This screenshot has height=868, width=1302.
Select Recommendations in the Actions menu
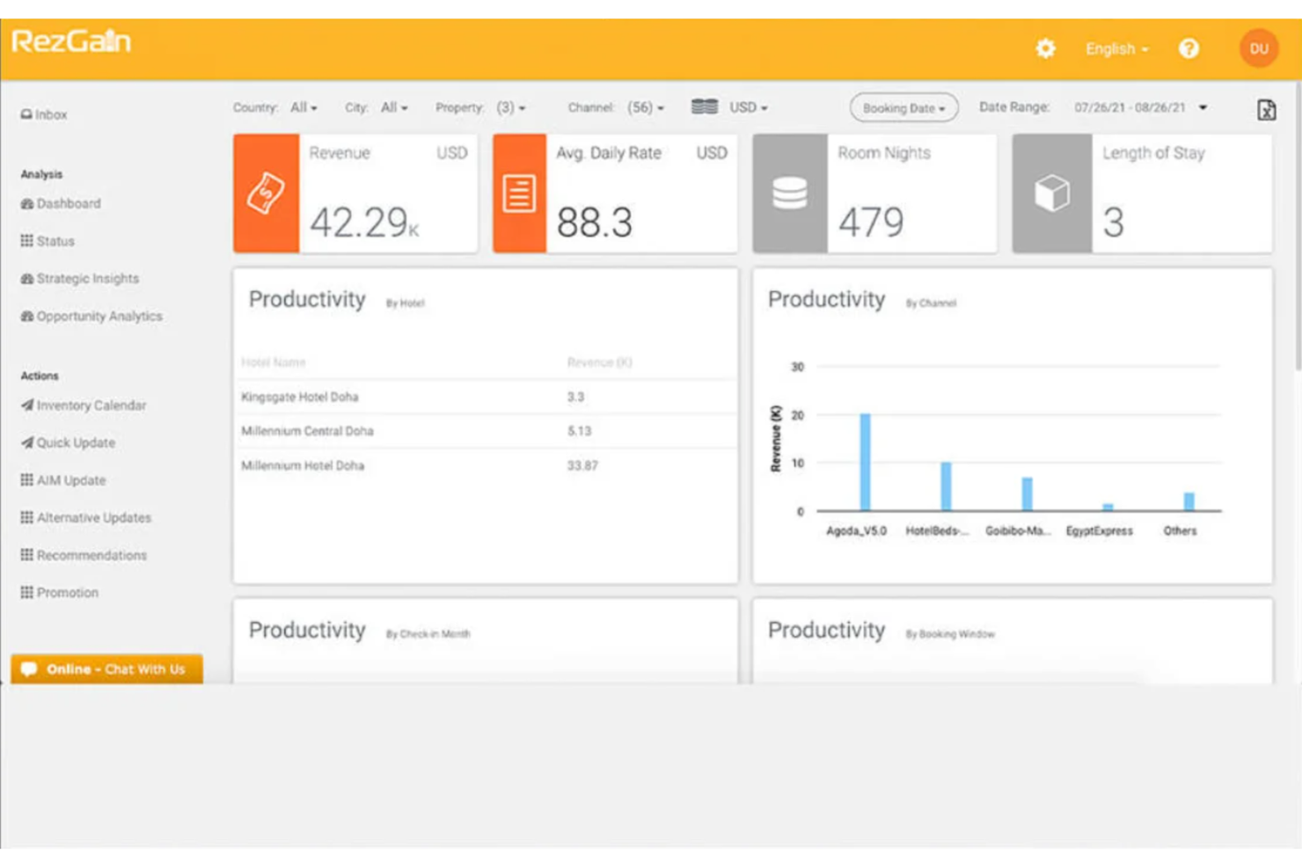[x=91, y=555]
